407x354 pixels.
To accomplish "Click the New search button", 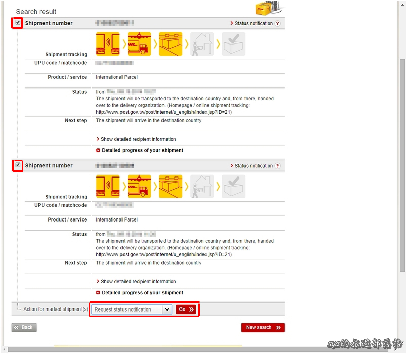I will (263, 327).
